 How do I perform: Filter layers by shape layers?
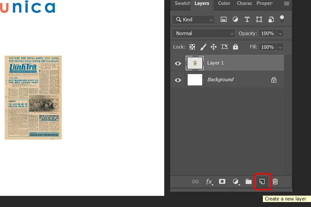tap(259, 20)
